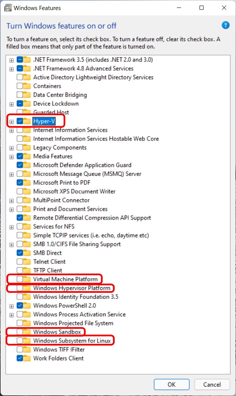Click the folder icon beside Hyper-V
This screenshot has width=236, height=396.
27,121
